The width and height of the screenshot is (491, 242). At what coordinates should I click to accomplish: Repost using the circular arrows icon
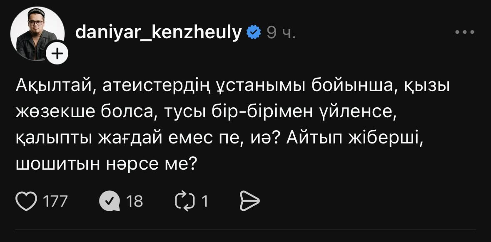click(x=185, y=201)
